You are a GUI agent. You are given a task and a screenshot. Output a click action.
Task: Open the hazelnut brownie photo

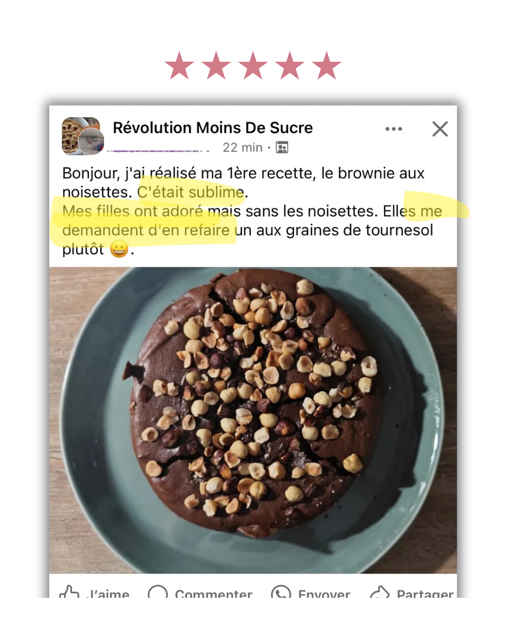pos(253,420)
